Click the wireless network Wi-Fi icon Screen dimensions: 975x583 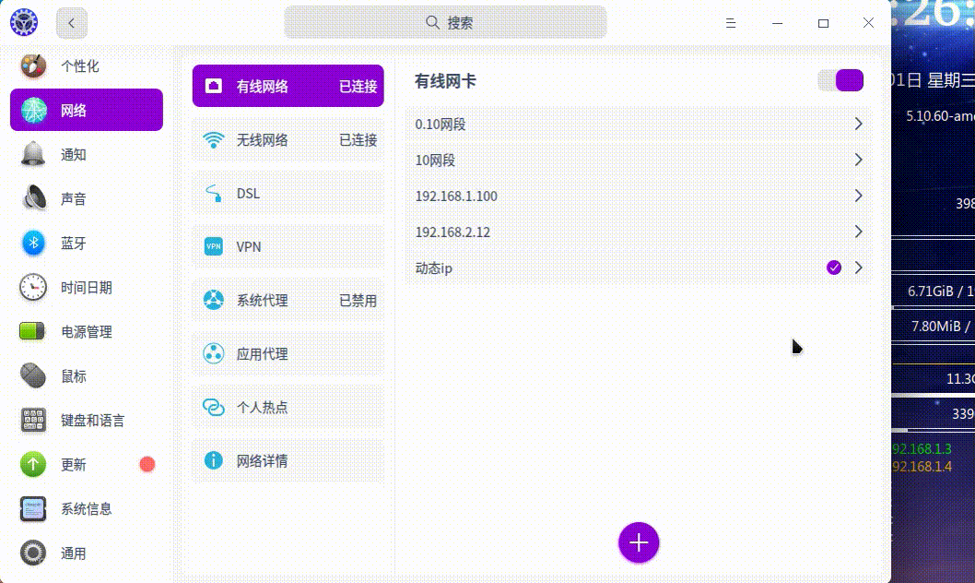(214, 140)
